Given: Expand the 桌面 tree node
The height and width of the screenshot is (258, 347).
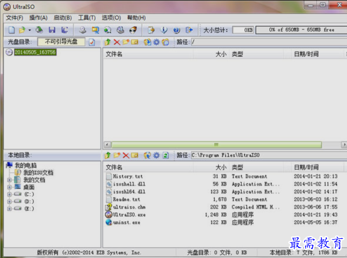Looking at the screenshot, I should click(x=9, y=187).
